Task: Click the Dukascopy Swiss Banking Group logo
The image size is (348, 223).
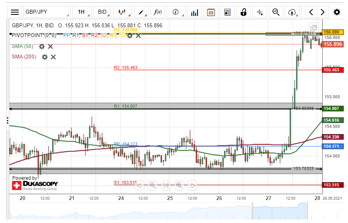Action: pos(35,185)
